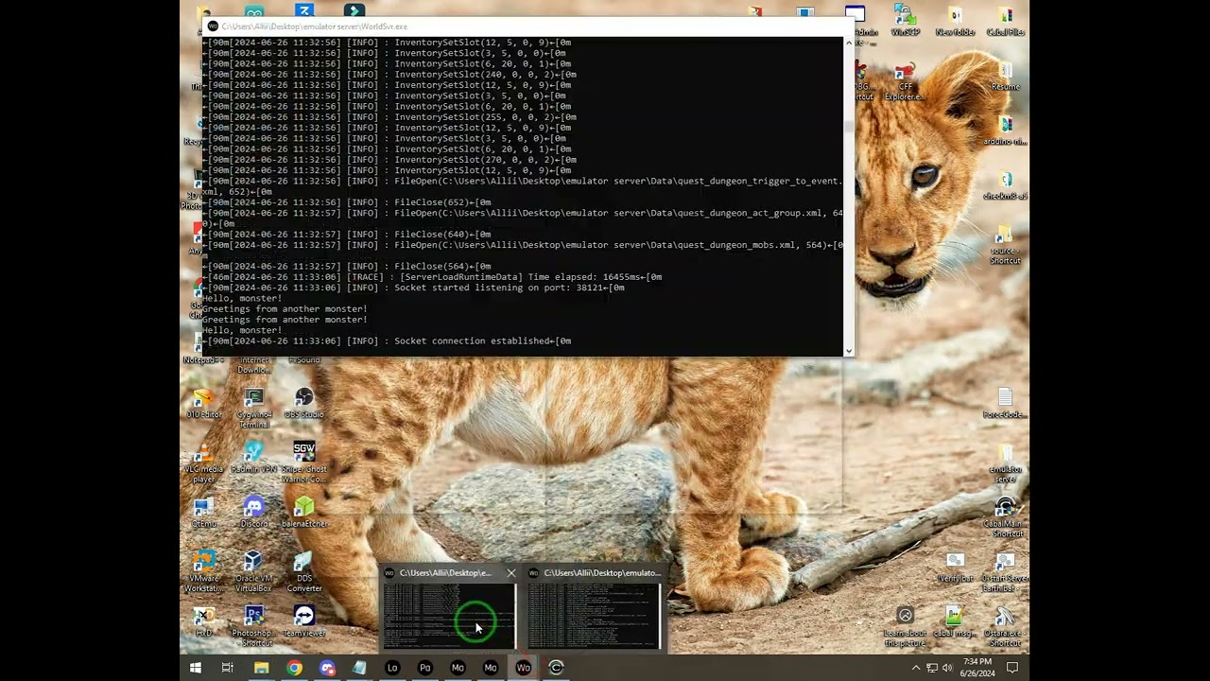Open the network status tray icon

(x=932, y=668)
